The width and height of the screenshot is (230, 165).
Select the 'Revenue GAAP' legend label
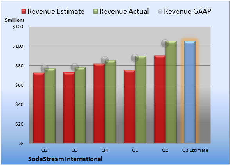click(x=188, y=11)
